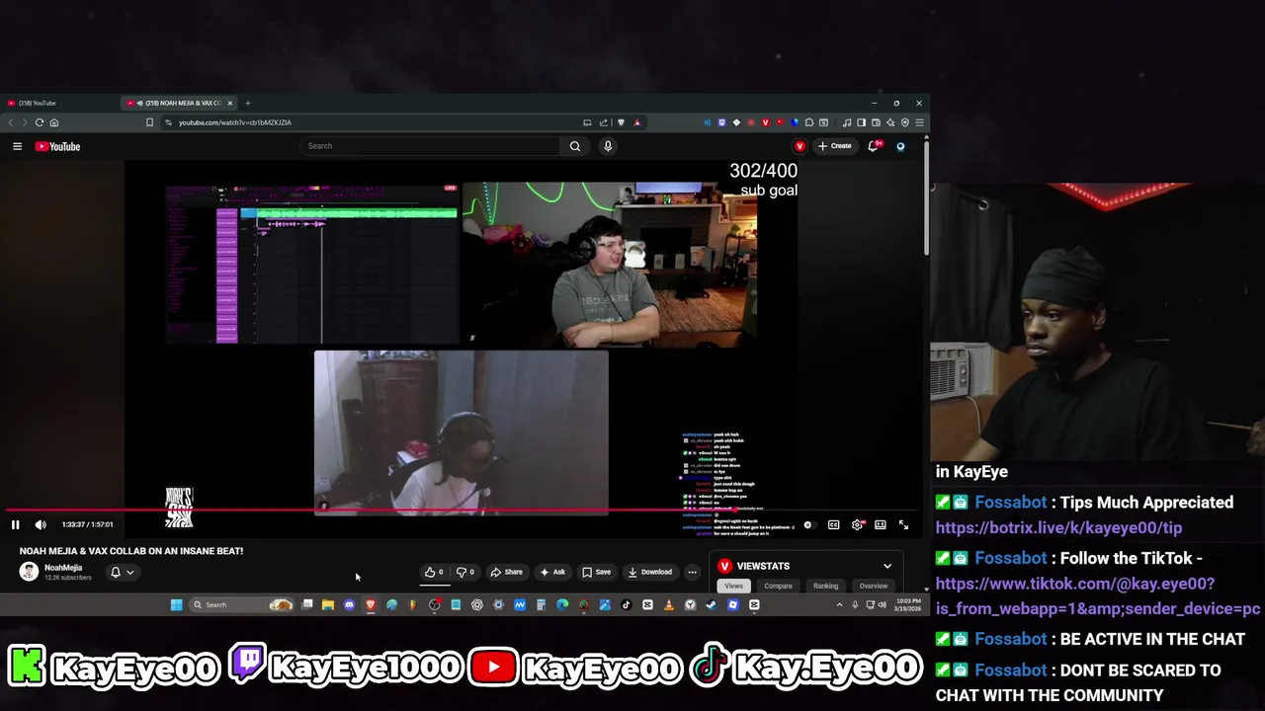Open the Windows Start menu

pos(177,604)
